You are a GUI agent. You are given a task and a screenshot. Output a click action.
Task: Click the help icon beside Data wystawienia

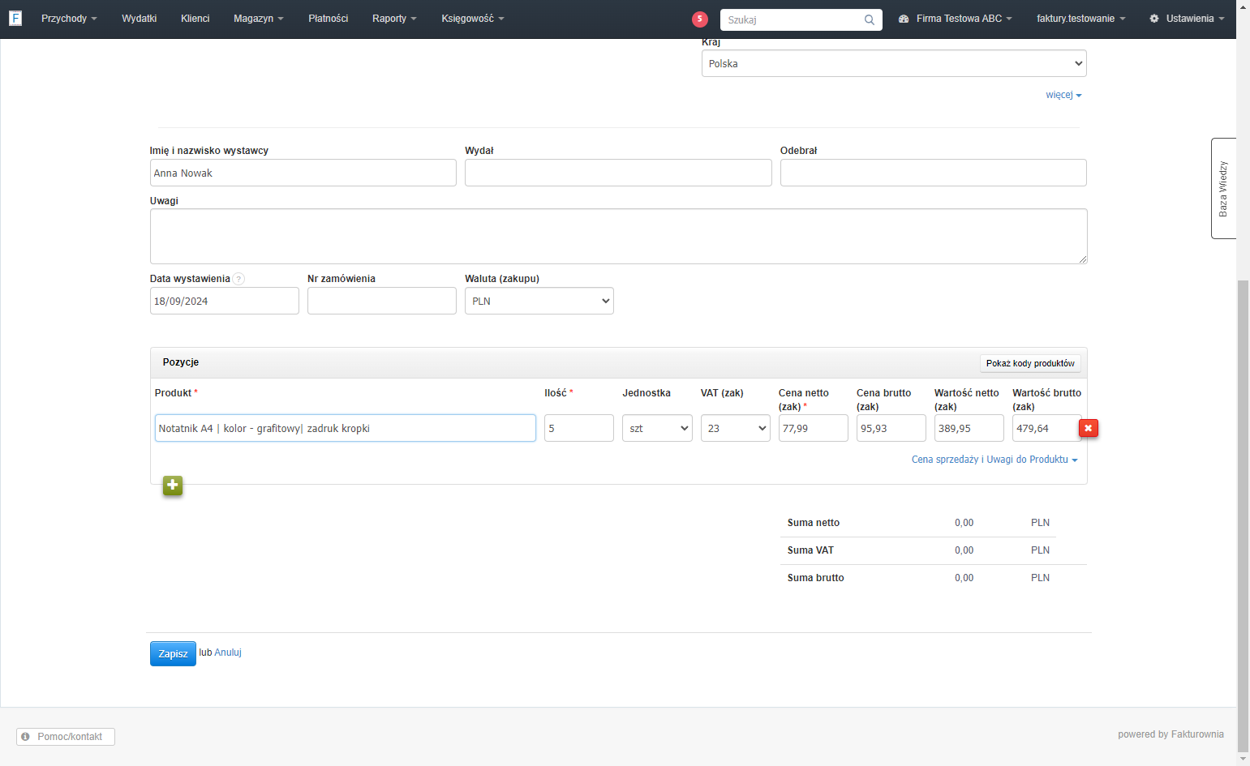click(x=238, y=279)
